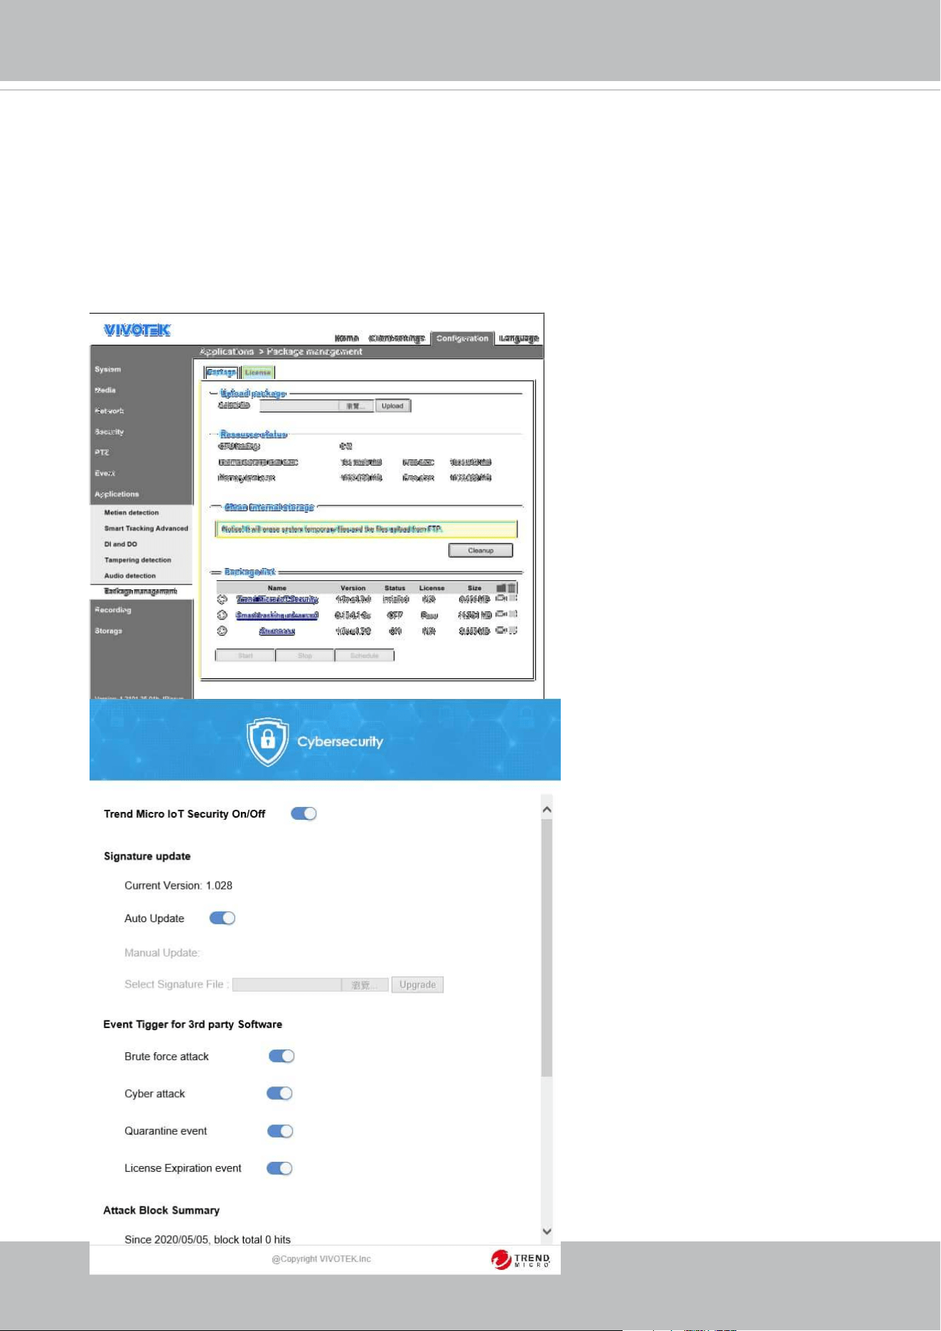Open the Client settings tab

pos(397,338)
